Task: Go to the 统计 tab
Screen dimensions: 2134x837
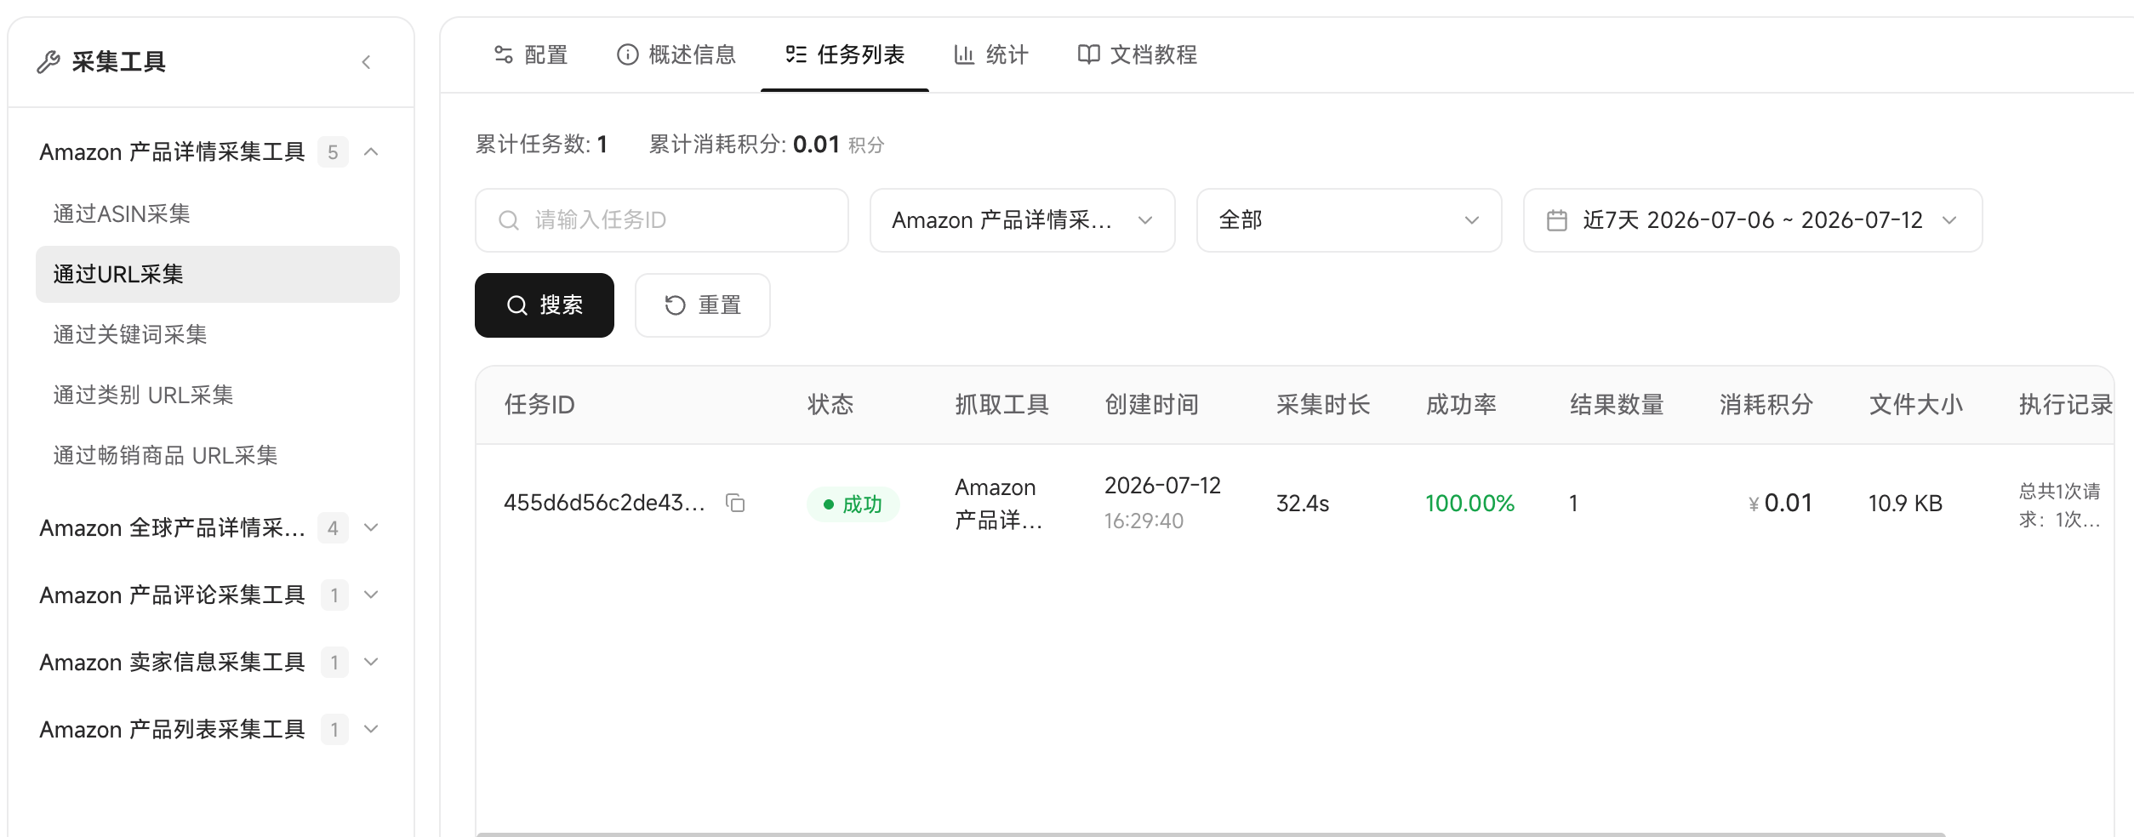Action: (x=991, y=55)
